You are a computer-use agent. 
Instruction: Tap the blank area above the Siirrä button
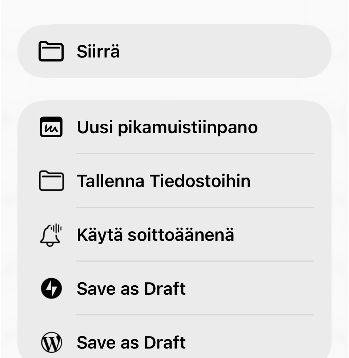[174, 12]
